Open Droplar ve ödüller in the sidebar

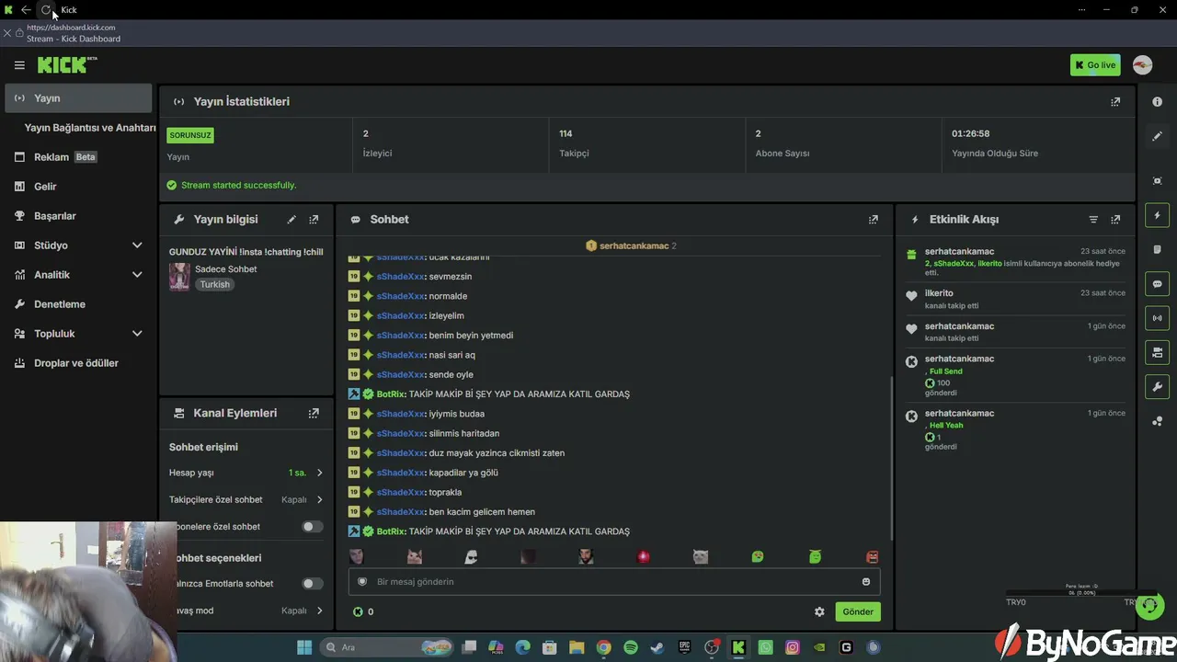click(x=77, y=363)
